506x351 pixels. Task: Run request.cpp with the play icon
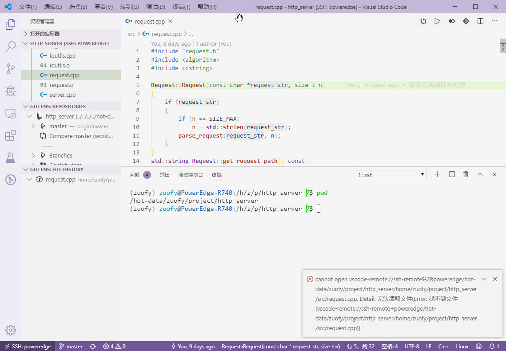point(437,21)
